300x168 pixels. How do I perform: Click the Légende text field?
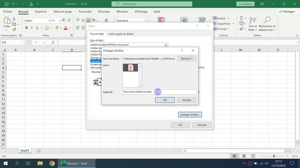159,92
